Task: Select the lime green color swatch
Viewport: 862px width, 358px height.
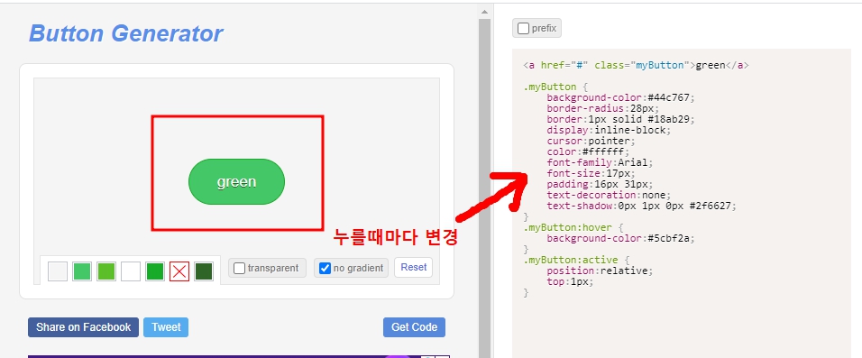Action: tap(106, 271)
